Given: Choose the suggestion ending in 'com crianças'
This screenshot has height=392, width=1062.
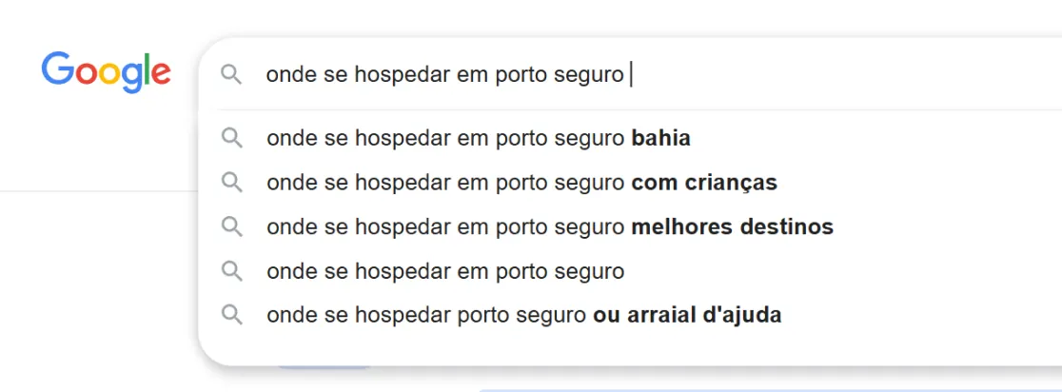Looking at the screenshot, I should click(x=630, y=182).
